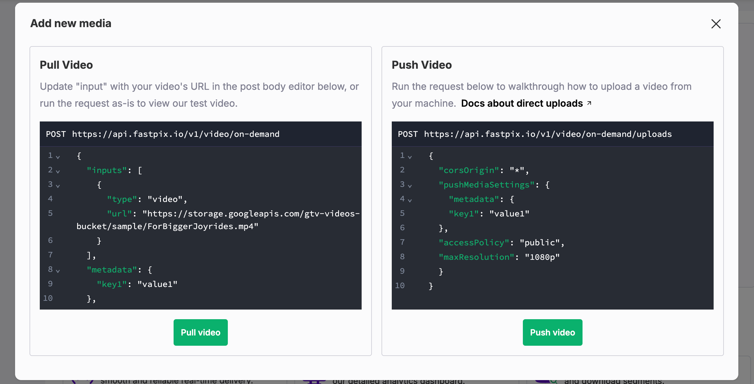Screen dimensions: 754x384
Task: Click external link arrow icon beside Docs link
Action: [x=589, y=103]
